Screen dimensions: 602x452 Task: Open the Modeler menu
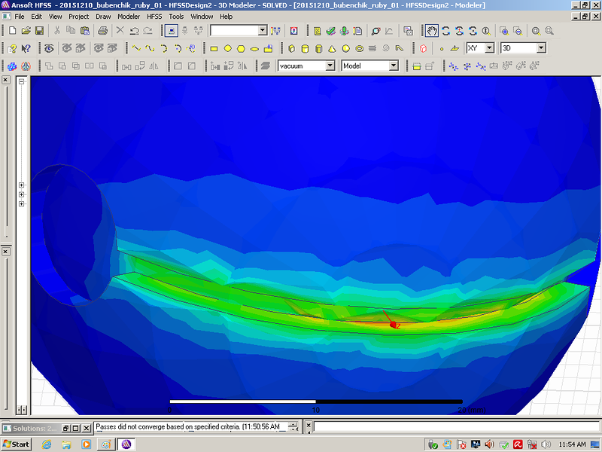pos(129,16)
